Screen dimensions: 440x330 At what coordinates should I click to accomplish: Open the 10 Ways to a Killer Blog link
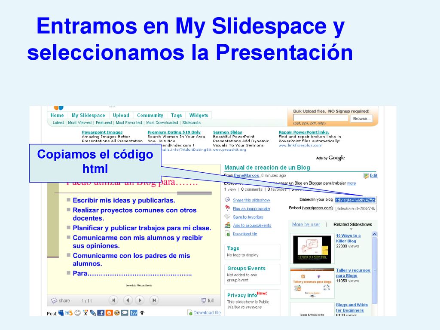tap(348, 238)
